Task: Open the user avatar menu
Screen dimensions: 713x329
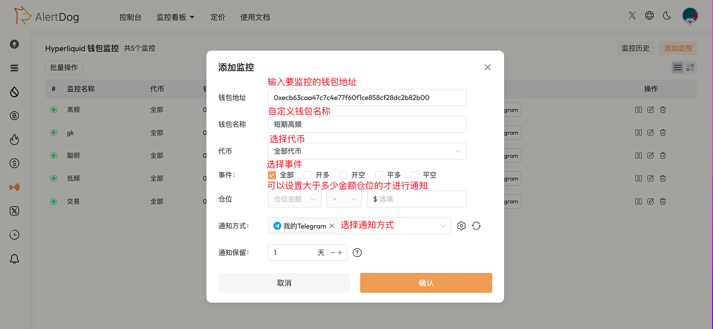Action: coord(690,16)
